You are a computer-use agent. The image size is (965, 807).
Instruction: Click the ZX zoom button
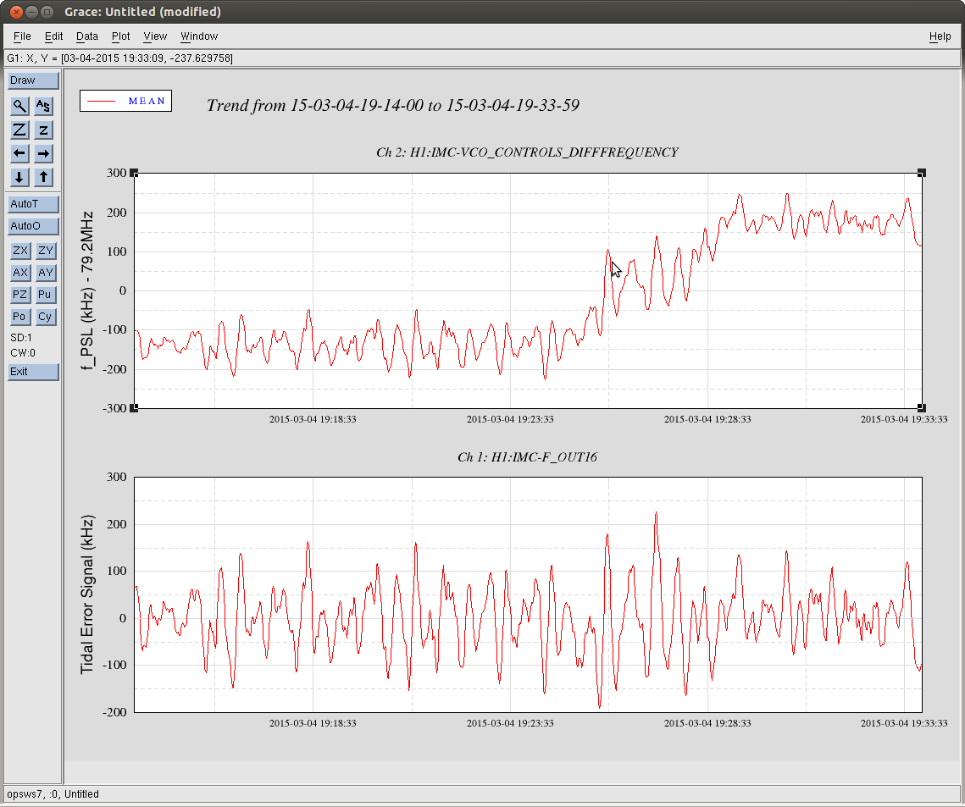point(20,251)
